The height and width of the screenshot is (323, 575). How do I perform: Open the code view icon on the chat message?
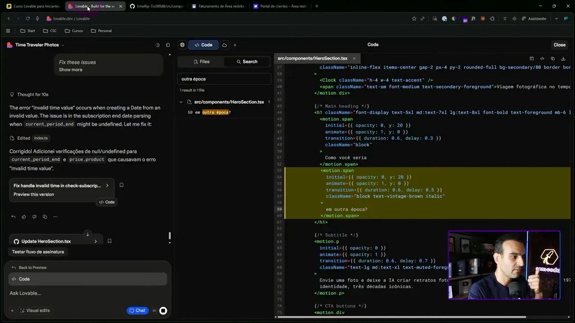tap(106, 202)
